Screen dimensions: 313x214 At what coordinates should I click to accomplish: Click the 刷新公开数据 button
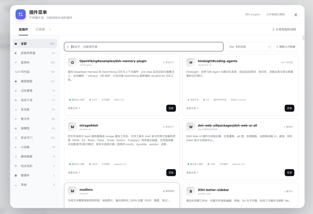286,47
